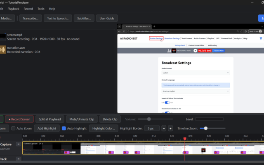Click Split at Playhead
This screenshot has height=165, width=264.
50,119
